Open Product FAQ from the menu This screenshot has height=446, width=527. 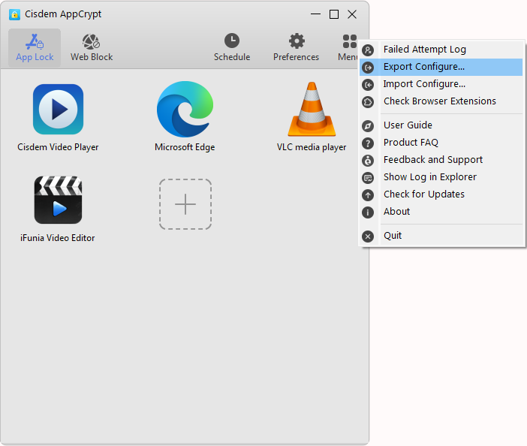click(411, 143)
